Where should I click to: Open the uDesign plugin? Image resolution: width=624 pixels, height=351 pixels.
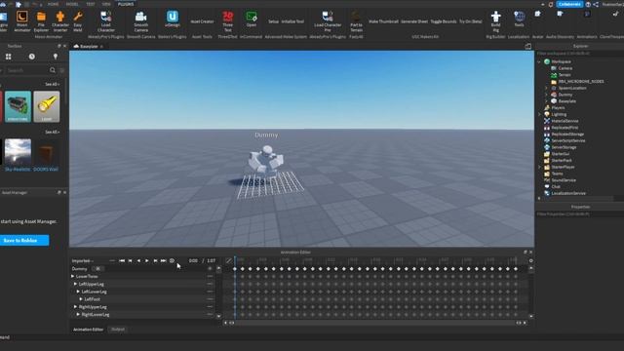point(173,19)
